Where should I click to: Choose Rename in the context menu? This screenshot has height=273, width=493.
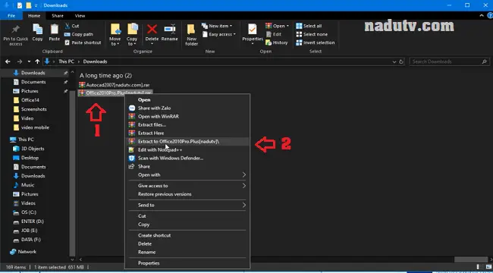click(187, 252)
